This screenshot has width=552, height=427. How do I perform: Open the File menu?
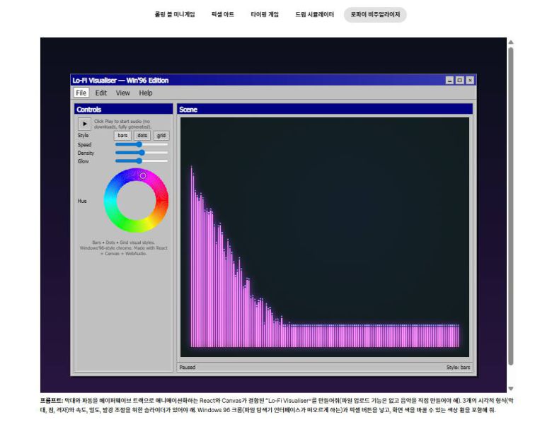click(x=81, y=93)
